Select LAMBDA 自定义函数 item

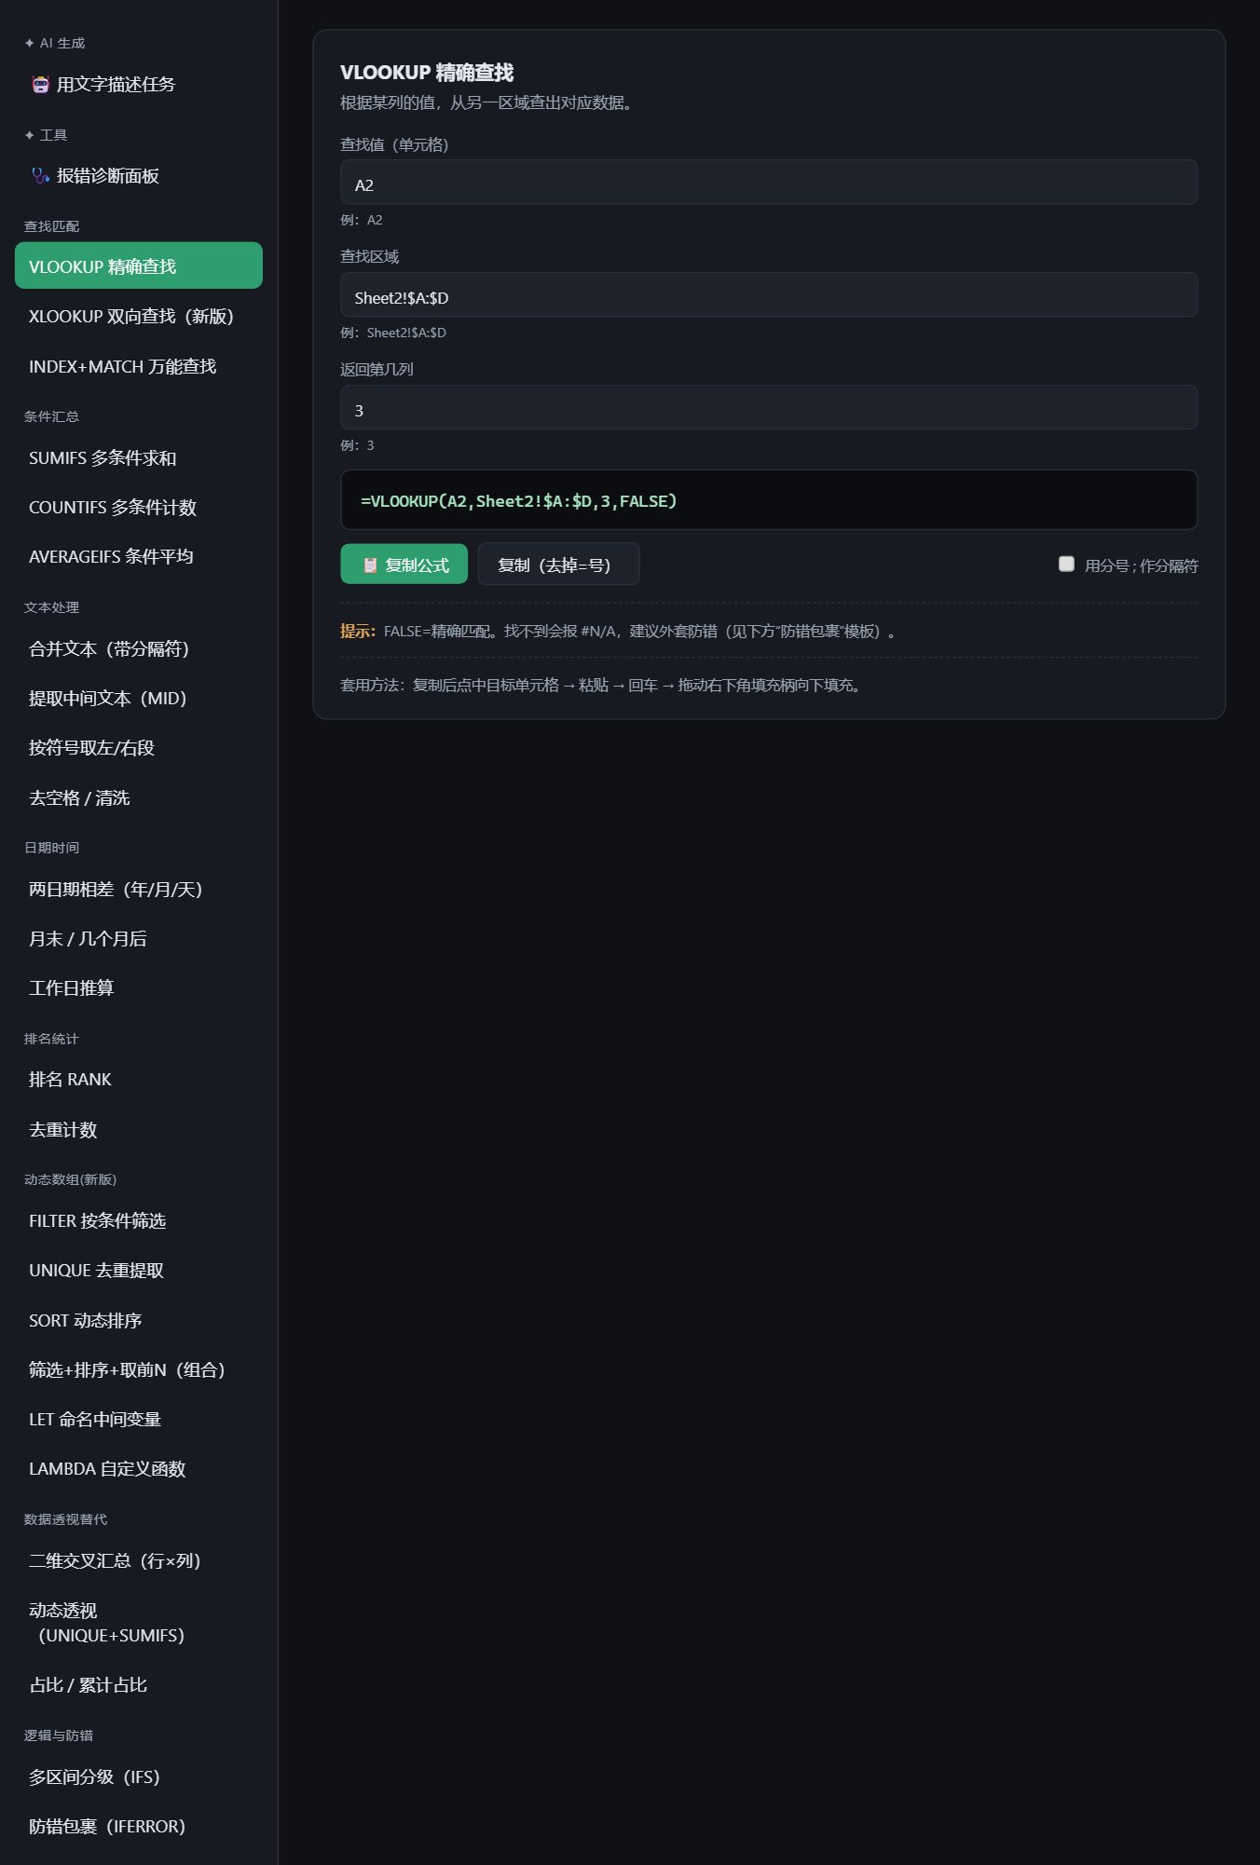139,1469
